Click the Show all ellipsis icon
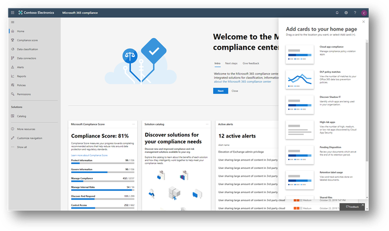389x231 pixels. pos(13,147)
